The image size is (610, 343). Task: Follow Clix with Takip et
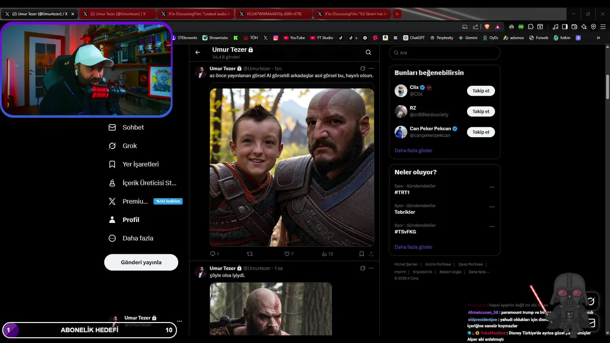coord(481,91)
